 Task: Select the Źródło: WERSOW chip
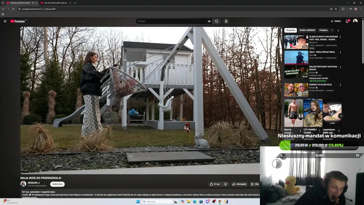(307, 30)
